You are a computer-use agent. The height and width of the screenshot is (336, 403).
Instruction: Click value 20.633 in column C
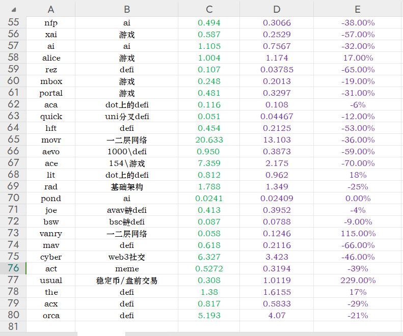pos(209,139)
